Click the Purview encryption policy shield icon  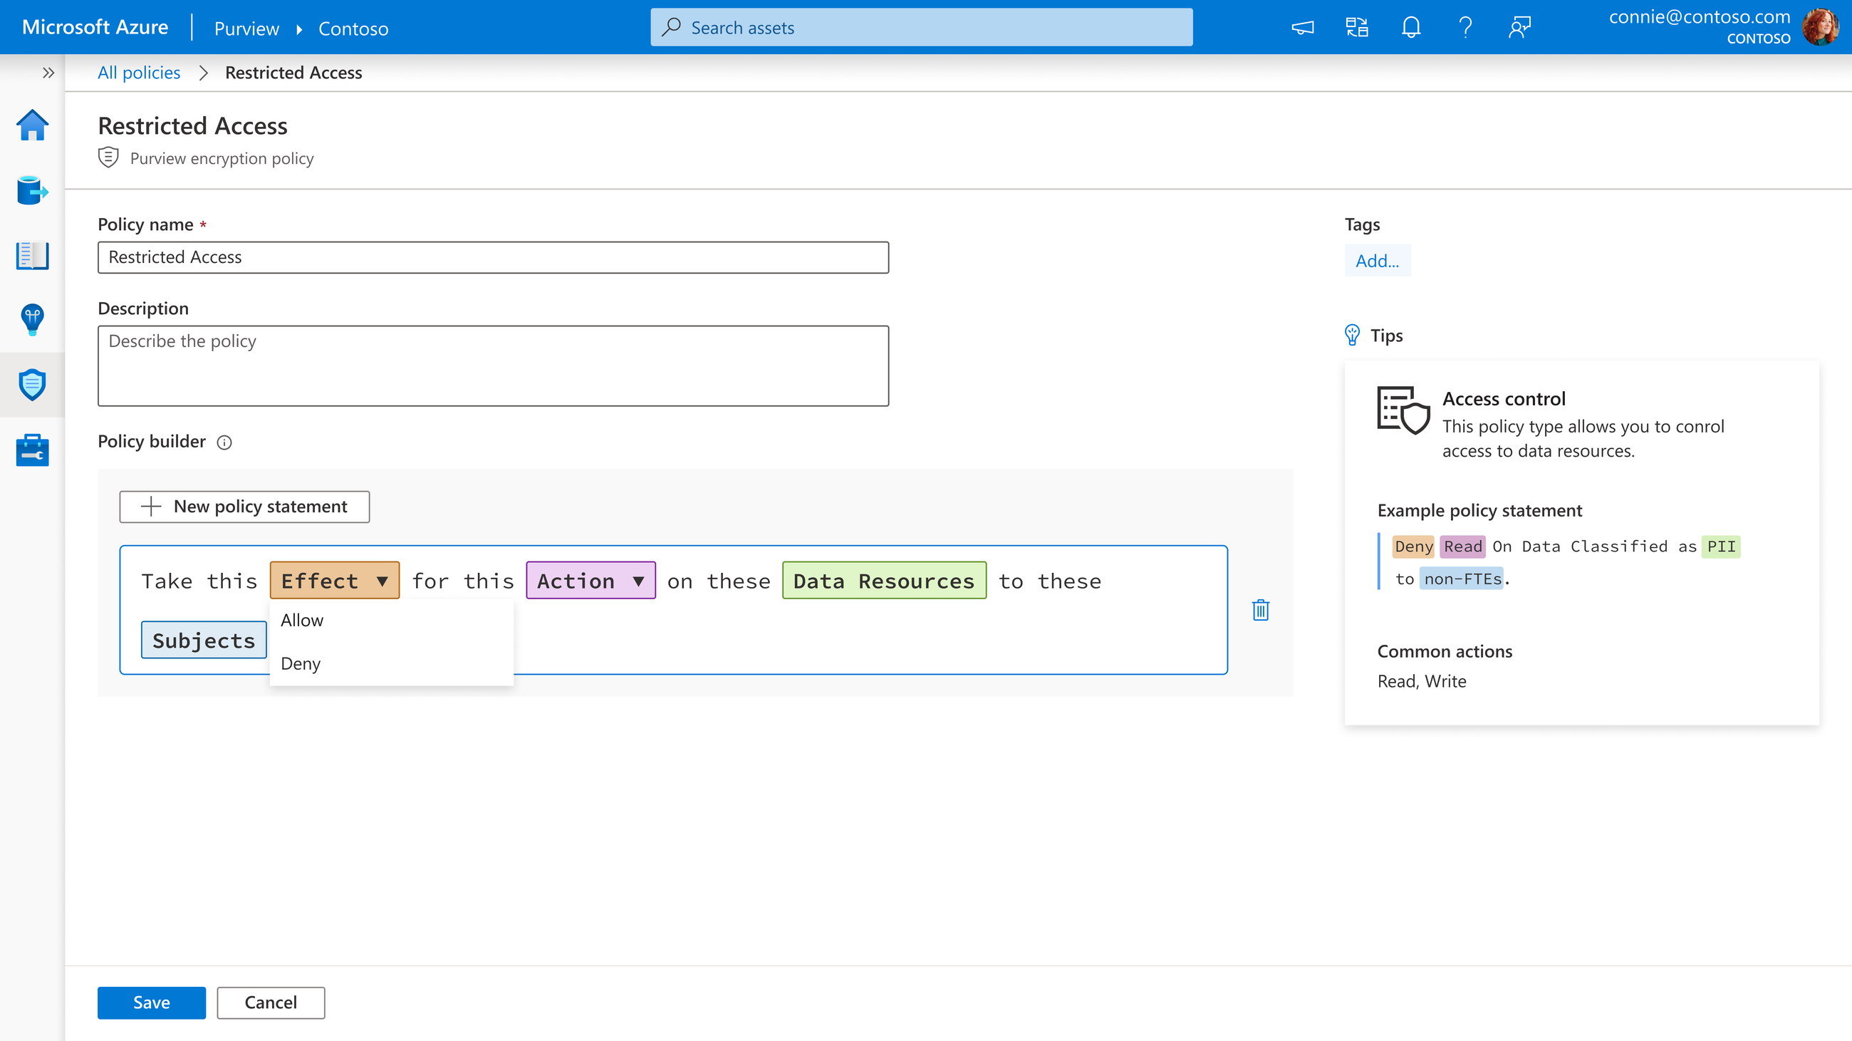tap(108, 157)
